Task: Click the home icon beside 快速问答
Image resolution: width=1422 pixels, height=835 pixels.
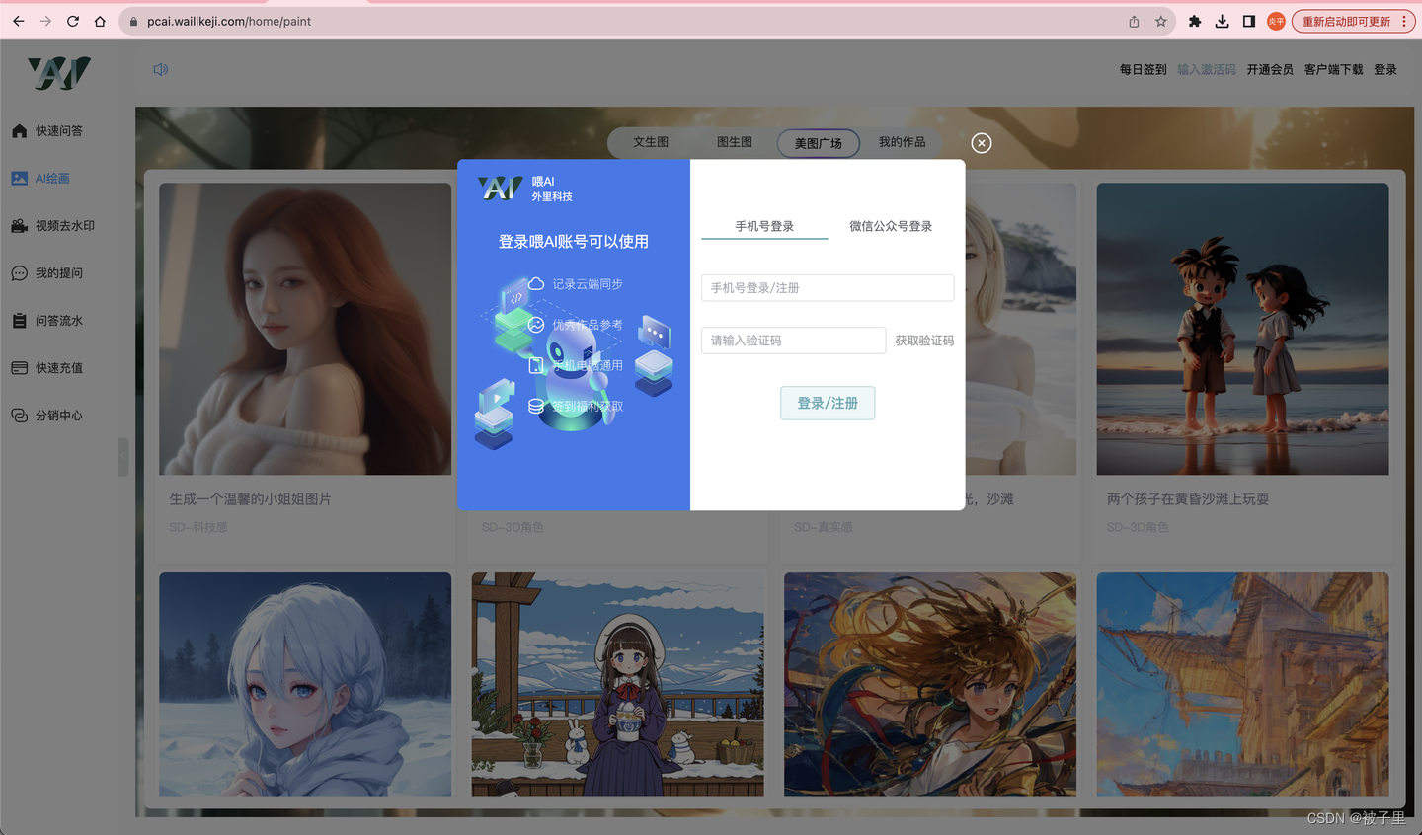Action: click(19, 130)
